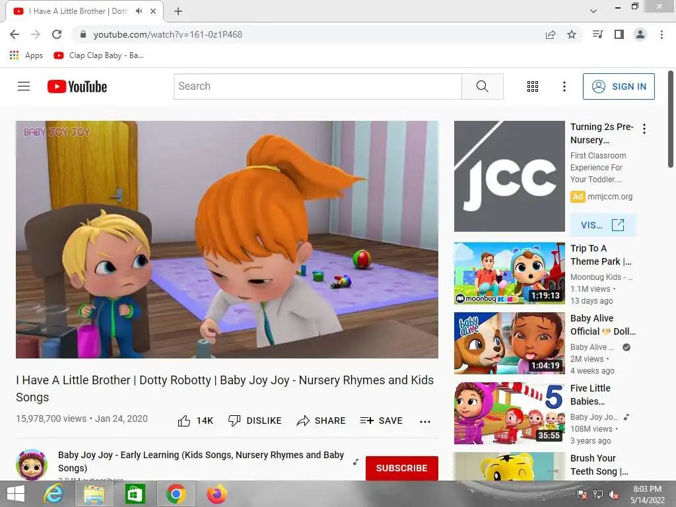
Task: Click the DISLIKE button
Action: click(255, 421)
